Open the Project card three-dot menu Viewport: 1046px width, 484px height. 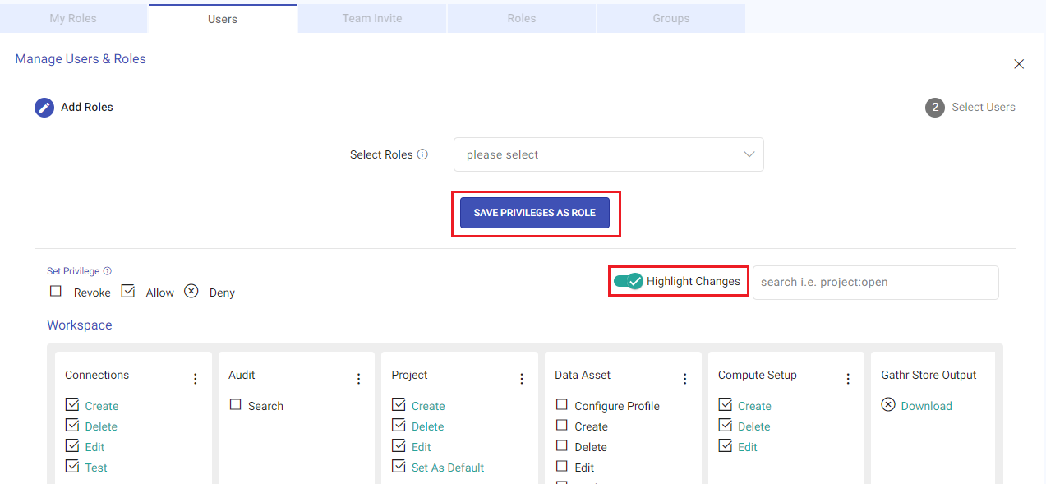pyautogui.click(x=522, y=379)
